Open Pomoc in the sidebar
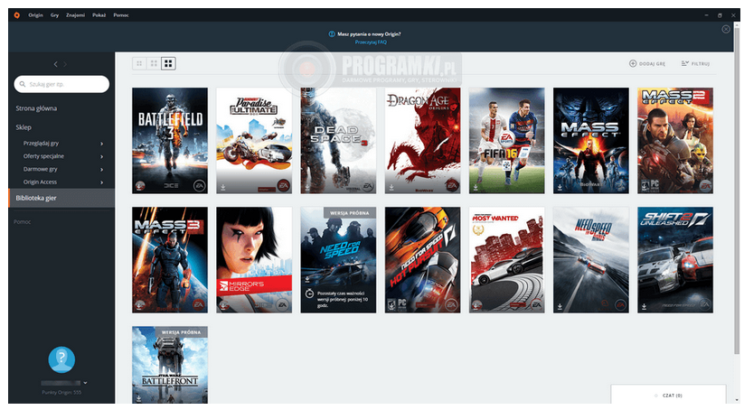 click(23, 222)
